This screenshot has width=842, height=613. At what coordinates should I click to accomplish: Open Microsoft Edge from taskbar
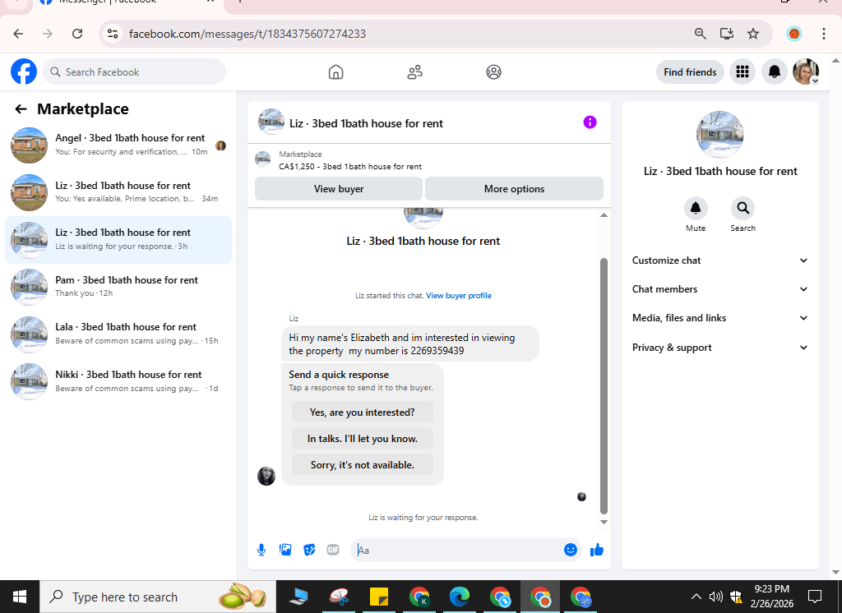click(459, 597)
